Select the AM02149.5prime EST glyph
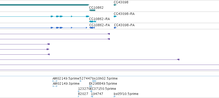This screenshot has height=98, width=219. pyautogui.click(x=55, y=81)
